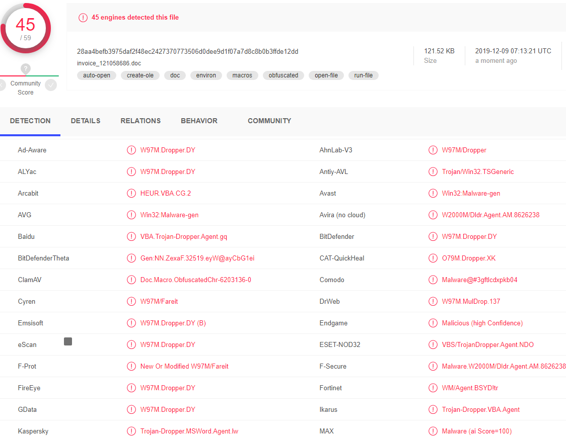Click the alert icon beside the Comodo result
This screenshot has height=439, width=566.
[433, 280]
